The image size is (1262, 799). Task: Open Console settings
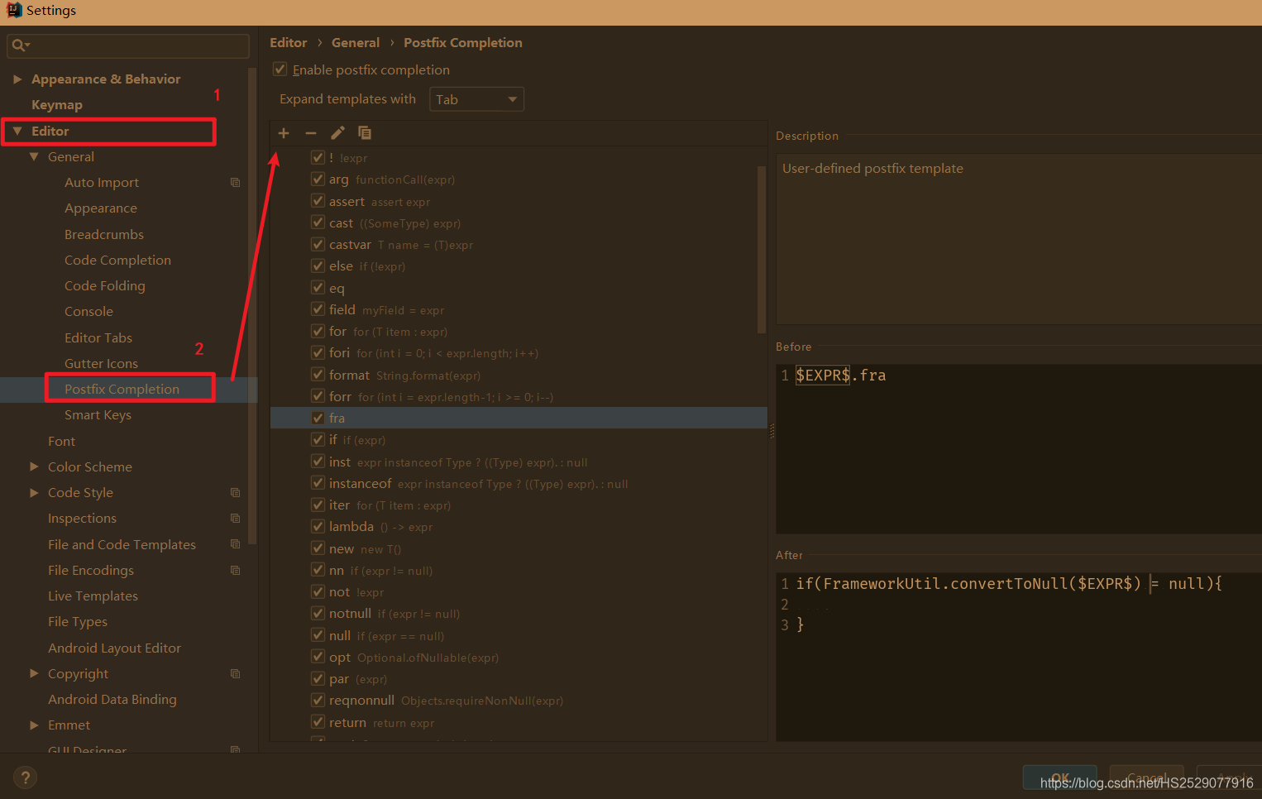pyautogui.click(x=88, y=312)
